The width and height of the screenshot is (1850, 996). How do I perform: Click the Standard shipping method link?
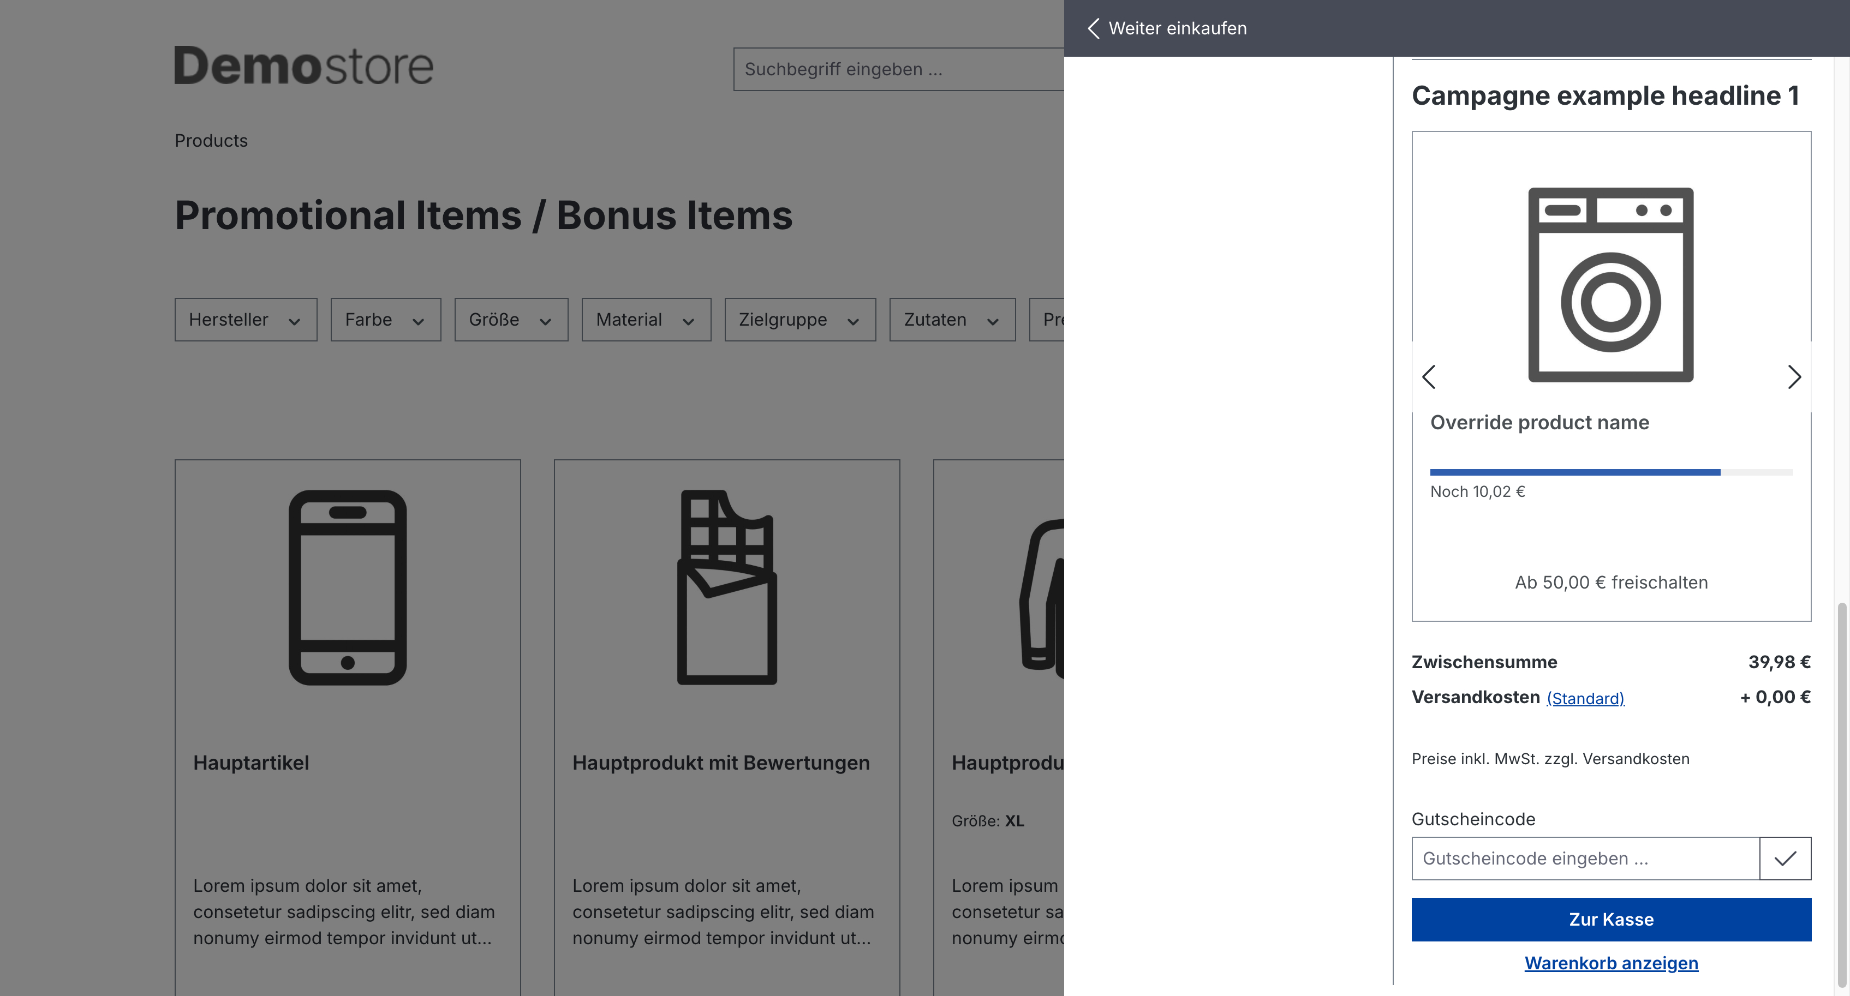[1585, 698]
